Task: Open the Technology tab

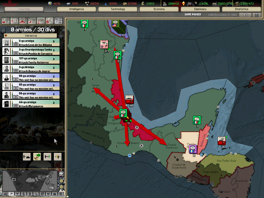Action: point(118,9)
